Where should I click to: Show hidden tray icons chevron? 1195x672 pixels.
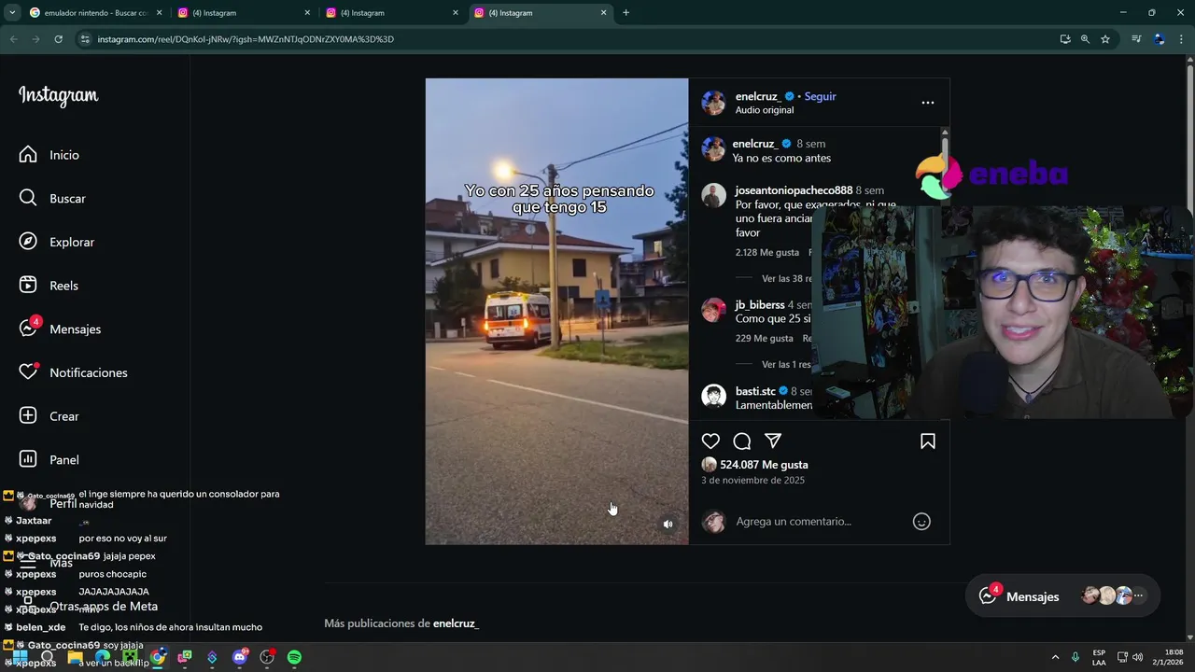(1056, 657)
